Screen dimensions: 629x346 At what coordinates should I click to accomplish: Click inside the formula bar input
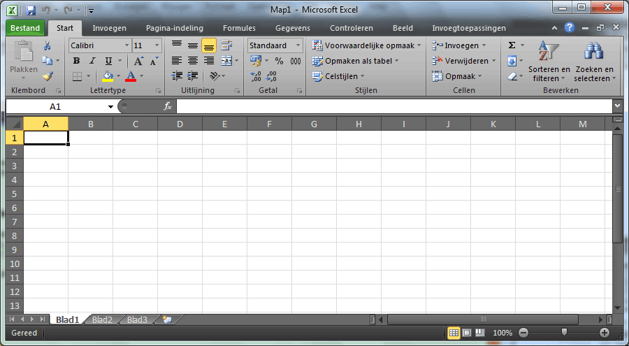pos(391,106)
